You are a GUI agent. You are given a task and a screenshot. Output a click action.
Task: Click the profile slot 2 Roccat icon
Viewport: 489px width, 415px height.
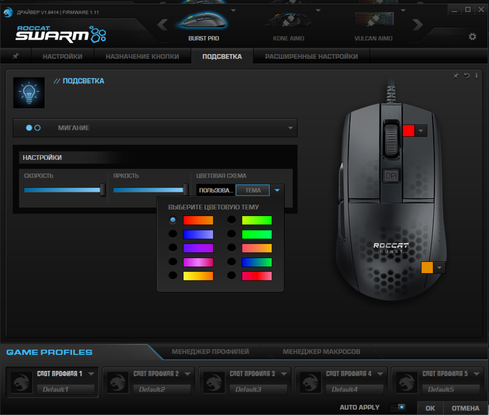point(118,382)
